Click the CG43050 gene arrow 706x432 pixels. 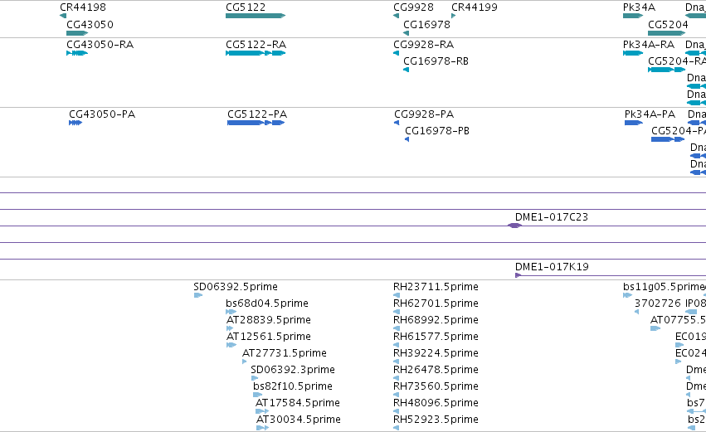tap(77, 33)
